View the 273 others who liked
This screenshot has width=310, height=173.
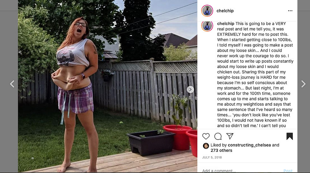point(221,150)
